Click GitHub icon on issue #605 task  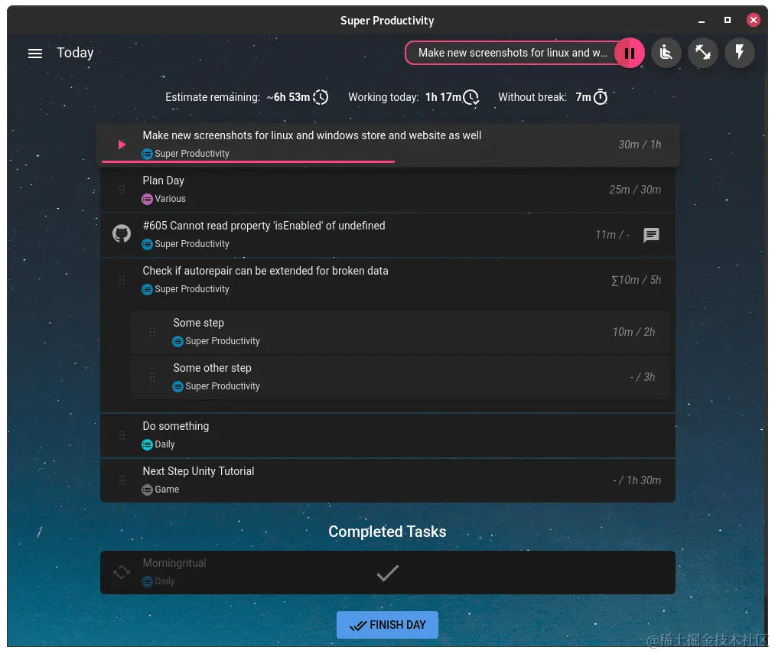122,233
